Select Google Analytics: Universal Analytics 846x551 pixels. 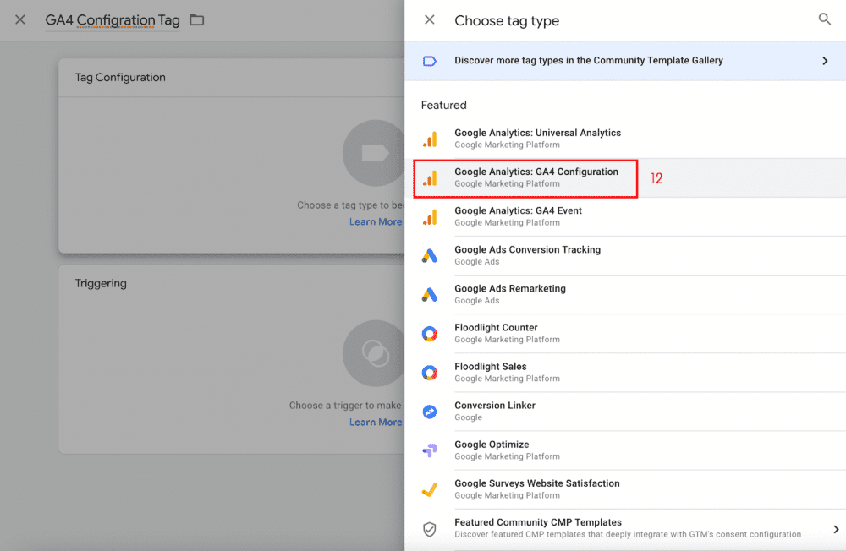(625, 139)
